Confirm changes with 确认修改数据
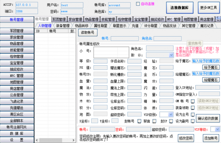This screenshot has width=221, height=143. click(208, 118)
